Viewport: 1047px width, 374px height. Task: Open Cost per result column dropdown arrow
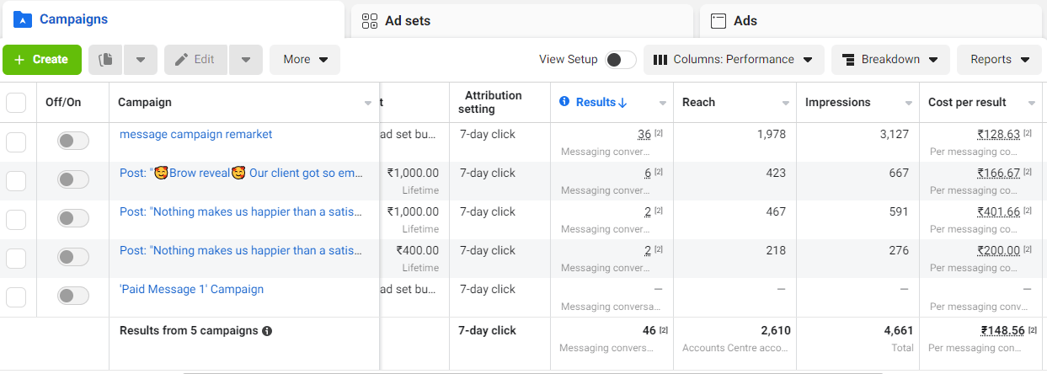[x=1032, y=104]
